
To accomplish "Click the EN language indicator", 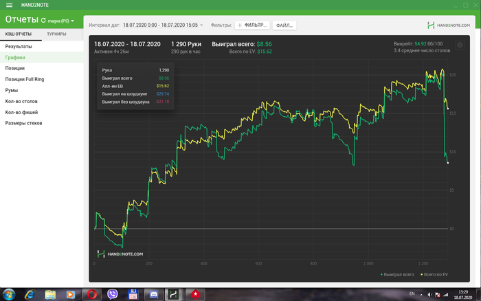I will (412, 293).
